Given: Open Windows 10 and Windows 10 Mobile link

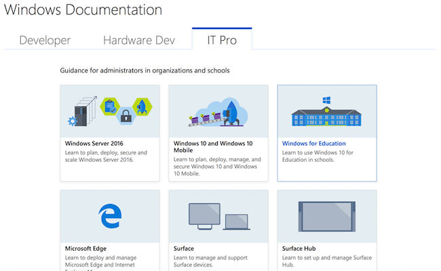Looking at the screenshot, I should coord(213,146).
